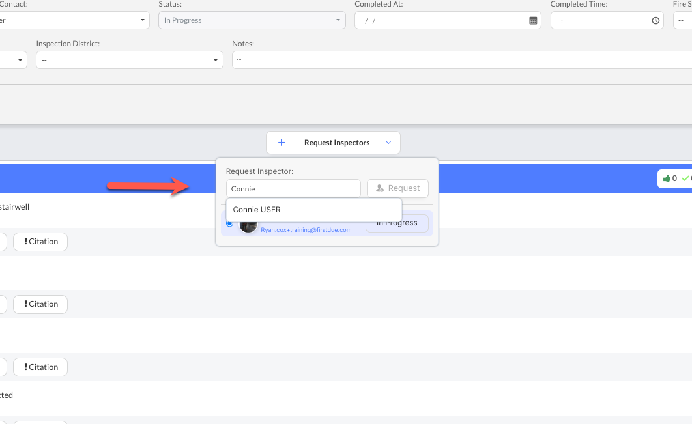Click the first Citation button
The image size is (692, 424).
point(40,242)
